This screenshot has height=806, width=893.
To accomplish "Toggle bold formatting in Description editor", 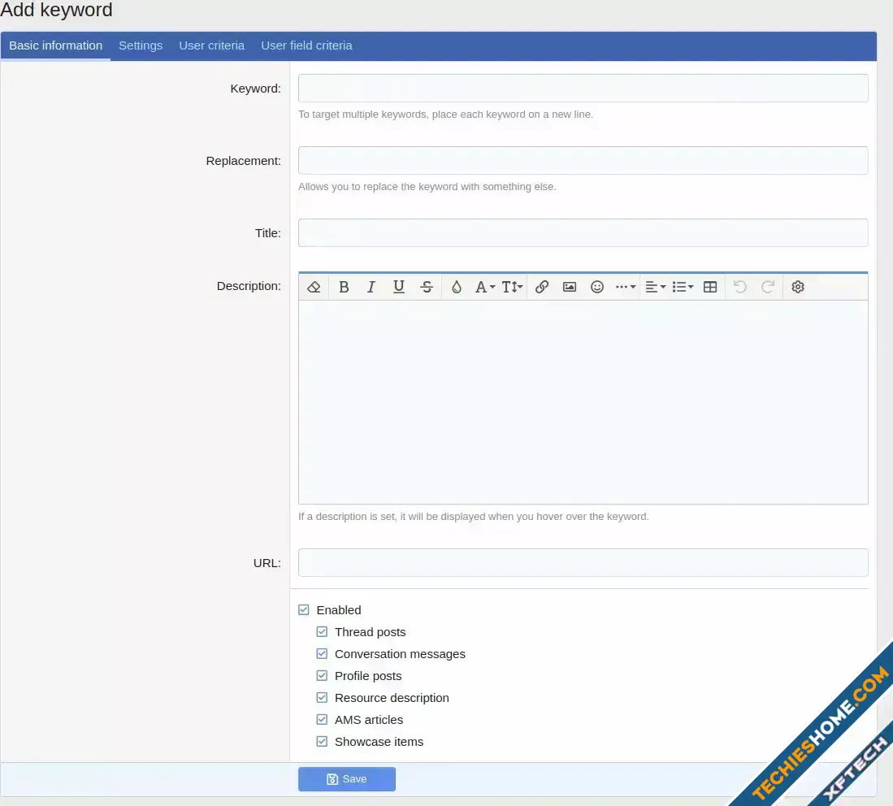I will click(x=344, y=287).
